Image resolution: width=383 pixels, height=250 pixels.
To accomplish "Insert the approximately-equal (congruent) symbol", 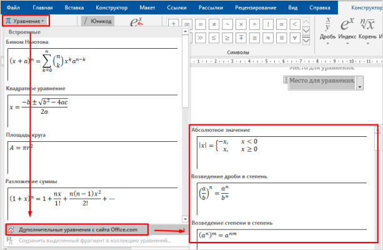I will point(254,38).
